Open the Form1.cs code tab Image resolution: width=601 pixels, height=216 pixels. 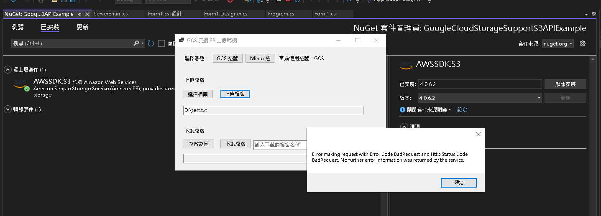coord(325,14)
